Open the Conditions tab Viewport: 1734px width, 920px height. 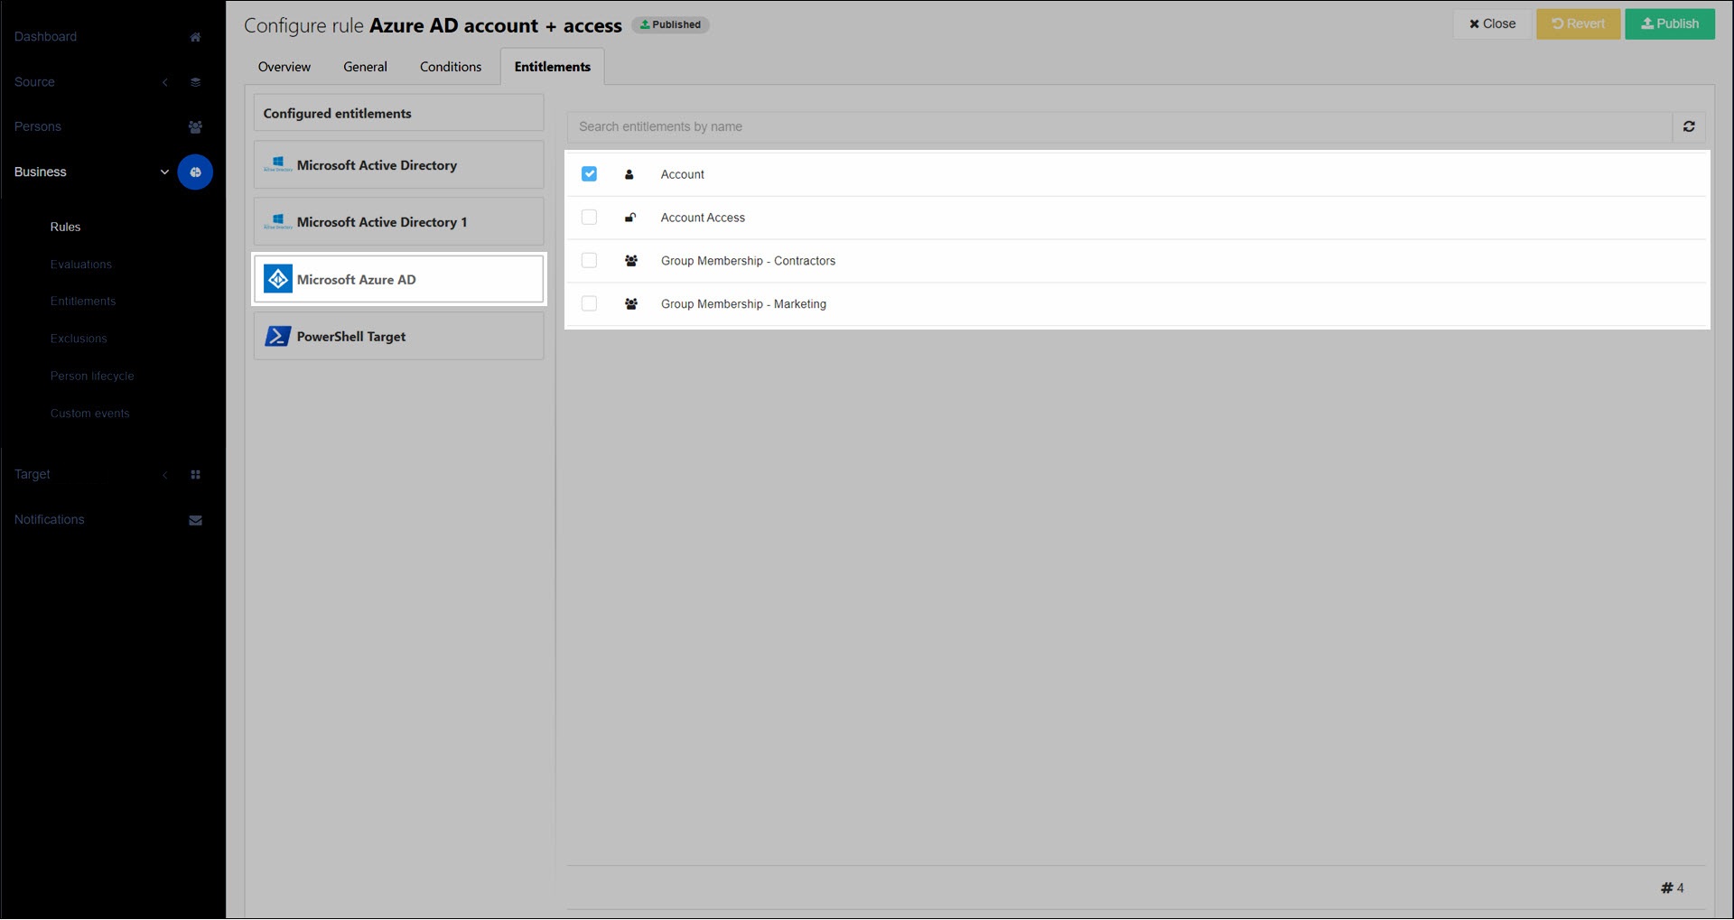coord(451,67)
